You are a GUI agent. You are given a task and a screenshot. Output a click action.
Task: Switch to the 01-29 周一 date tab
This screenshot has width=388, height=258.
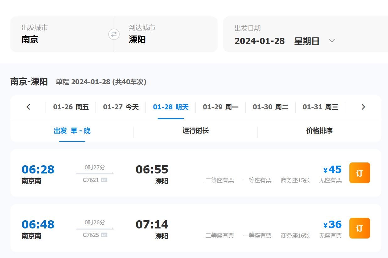click(221, 107)
